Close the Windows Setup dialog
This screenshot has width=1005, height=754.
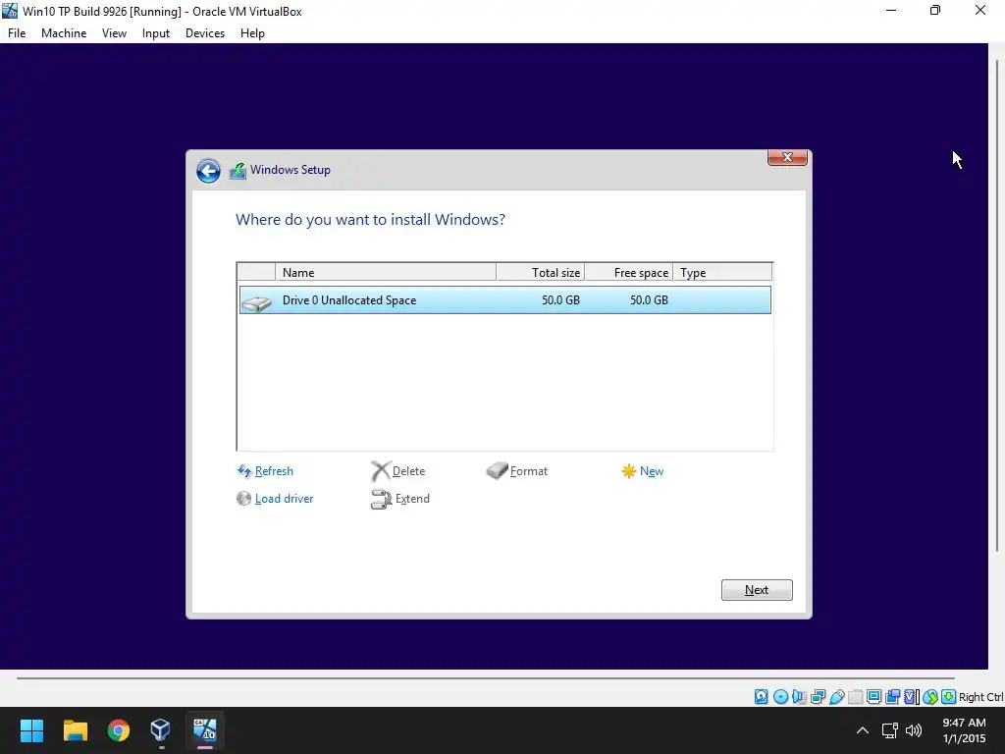click(788, 157)
